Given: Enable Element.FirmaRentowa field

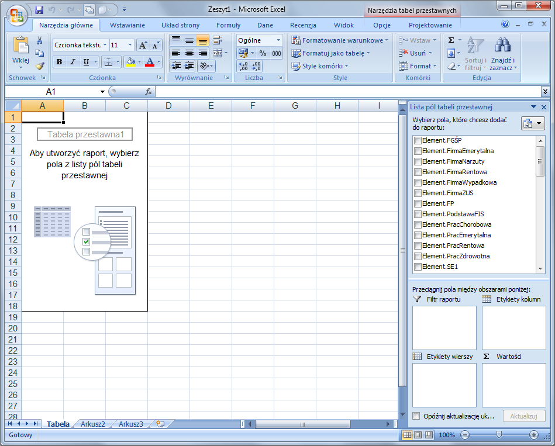Looking at the screenshot, I should point(418,172).
